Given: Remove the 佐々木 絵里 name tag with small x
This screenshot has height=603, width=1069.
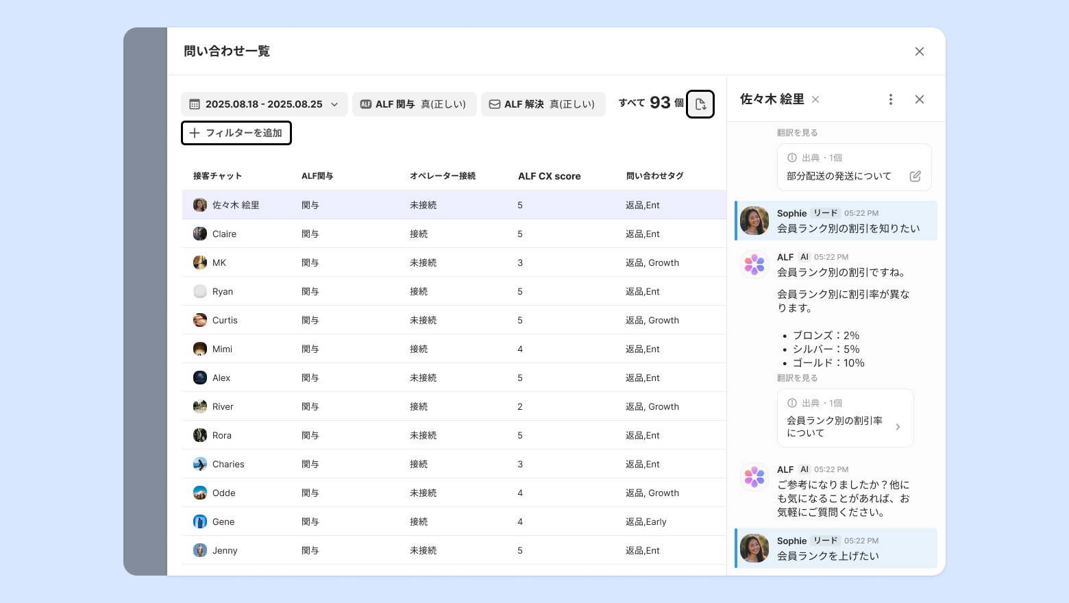Looking at the screenshot, I should point(815,99).
